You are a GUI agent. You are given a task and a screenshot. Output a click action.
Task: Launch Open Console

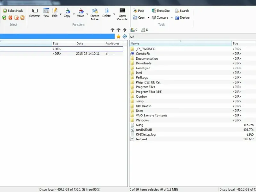[122, 14]
